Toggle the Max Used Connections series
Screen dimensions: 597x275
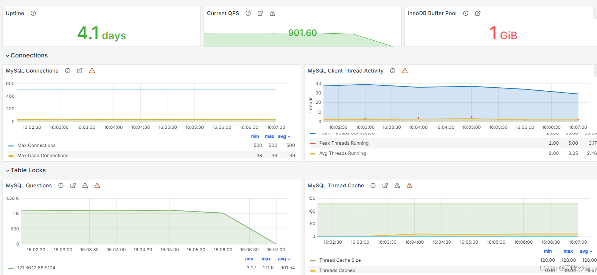coord(43,156)
